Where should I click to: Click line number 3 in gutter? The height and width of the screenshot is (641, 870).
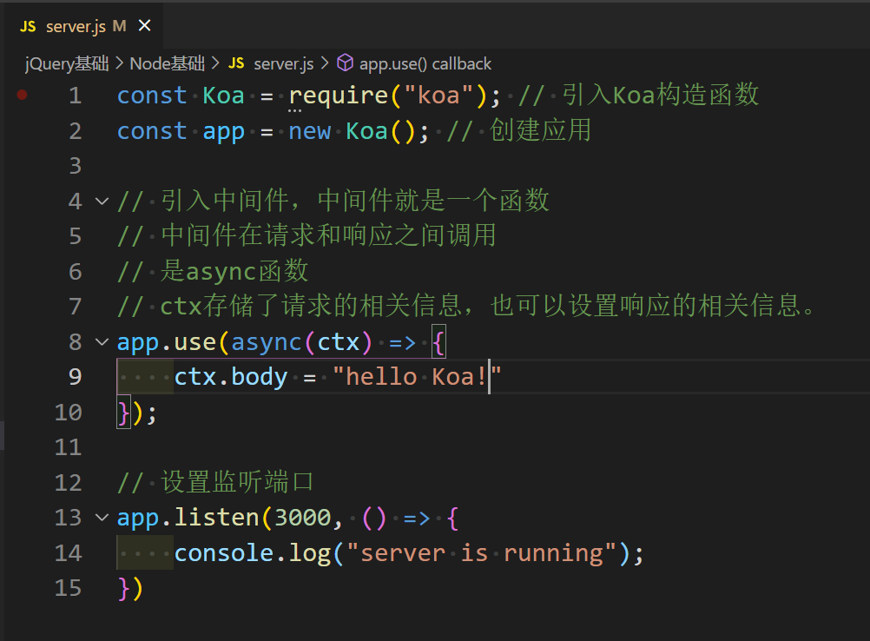click(75, 166)
